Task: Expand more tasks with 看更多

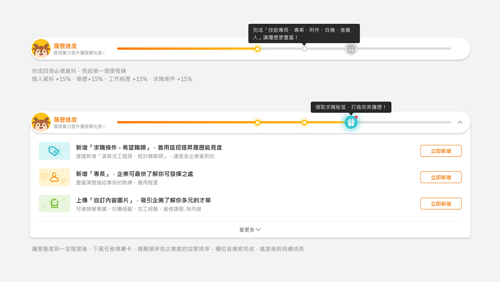Action: click(250, 230)
